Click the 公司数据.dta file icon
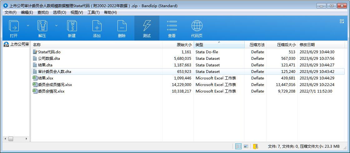Screen dimensions: 350x153 (x=35, y=58)
